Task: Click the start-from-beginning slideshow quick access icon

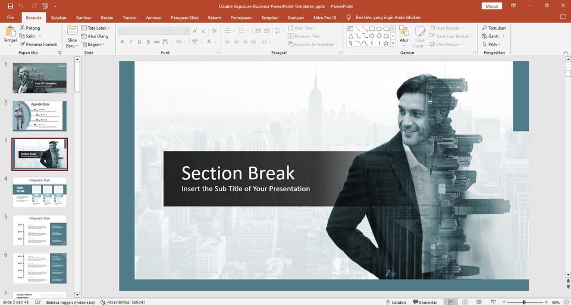Action: click(45, 6)
